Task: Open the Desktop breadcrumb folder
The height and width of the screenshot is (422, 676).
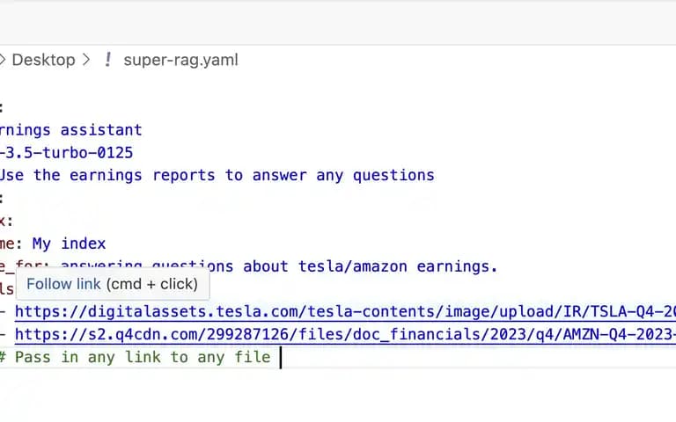Action: (x=43, y=60)
